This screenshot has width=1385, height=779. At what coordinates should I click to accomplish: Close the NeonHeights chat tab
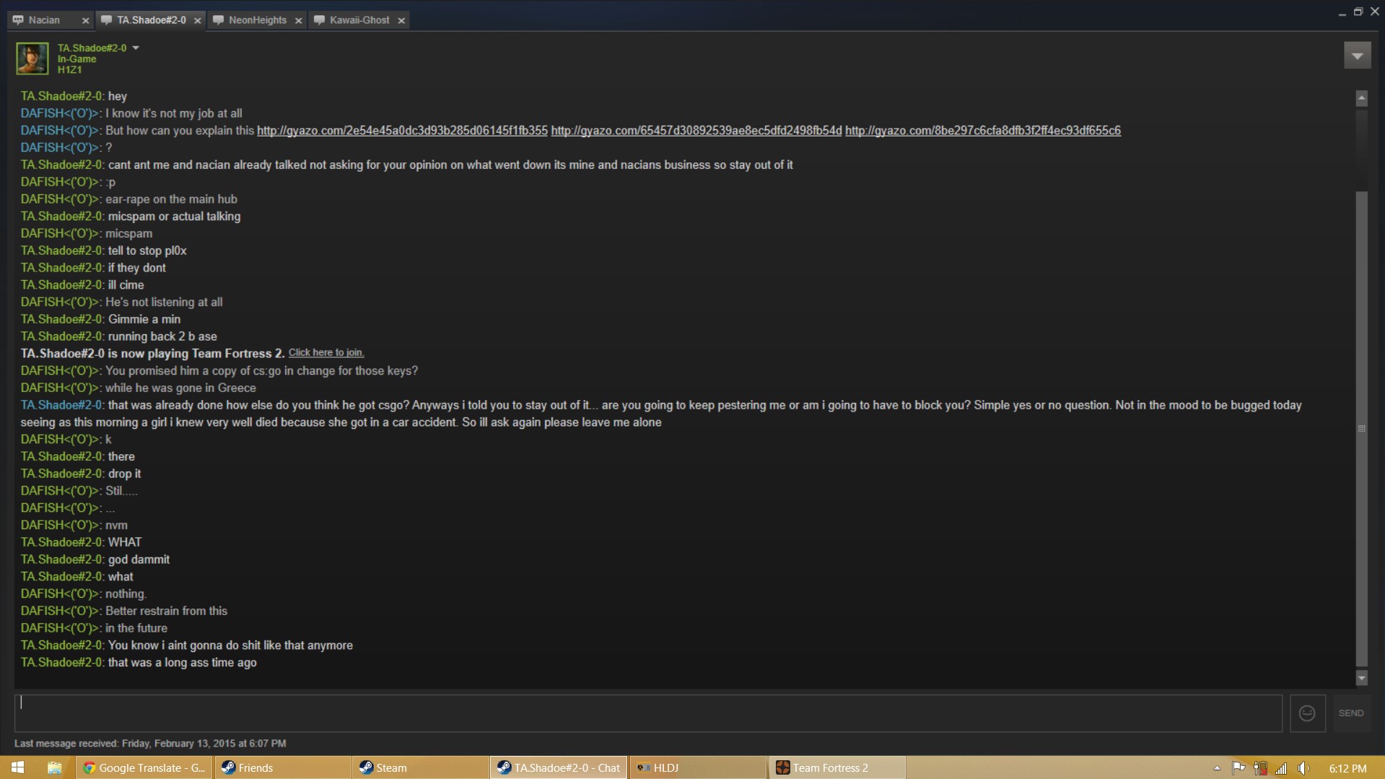[x=298, y=21]
